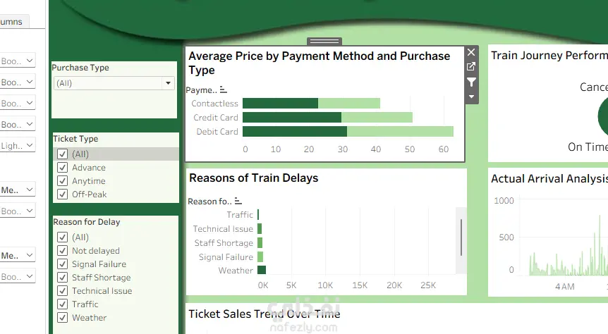Image resolution: width=608 pixels, height=334 pixels.
Task: Grab the drag handle above Average Price chart
Action: 324,42
